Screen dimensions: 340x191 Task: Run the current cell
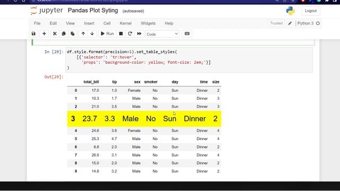tap(107, 34)
